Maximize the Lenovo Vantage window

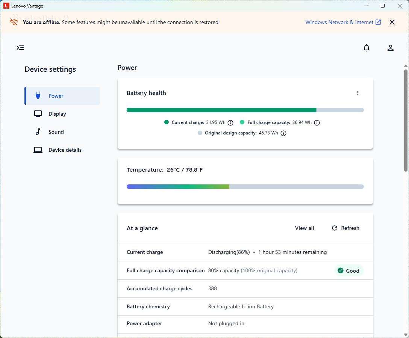pyautogui.click(x=383, y=6)
